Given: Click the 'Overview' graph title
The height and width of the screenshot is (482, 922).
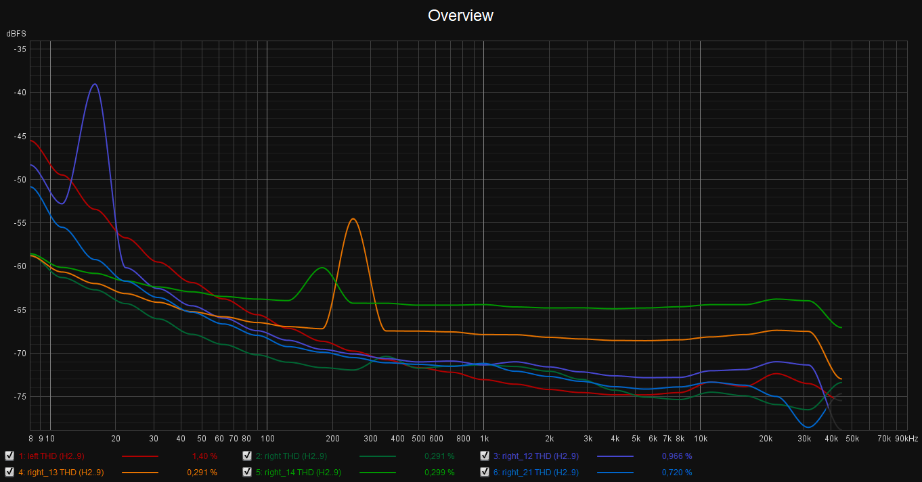Looking at the screenshot, I should click(x=460, y=15).
